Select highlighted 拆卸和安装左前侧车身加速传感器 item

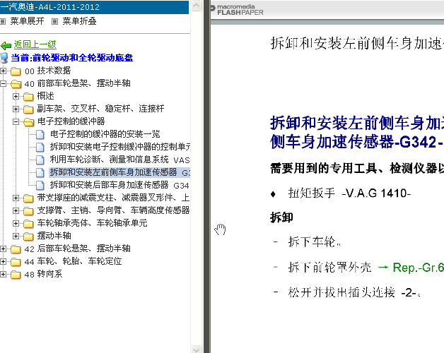tap(119, 172)
